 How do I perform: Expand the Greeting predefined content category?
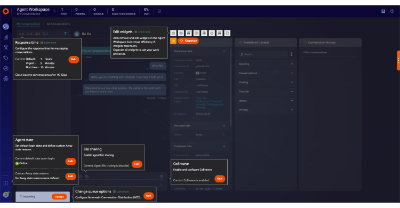click(x=266, y=64)
